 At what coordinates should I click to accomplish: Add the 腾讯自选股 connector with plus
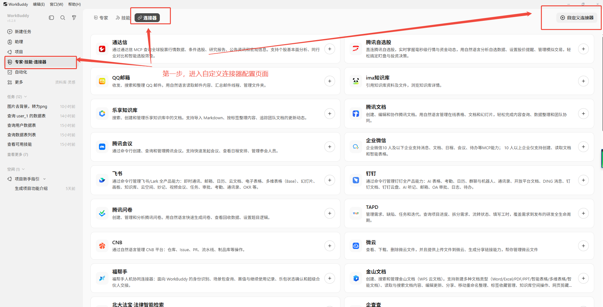pos(583,49)
